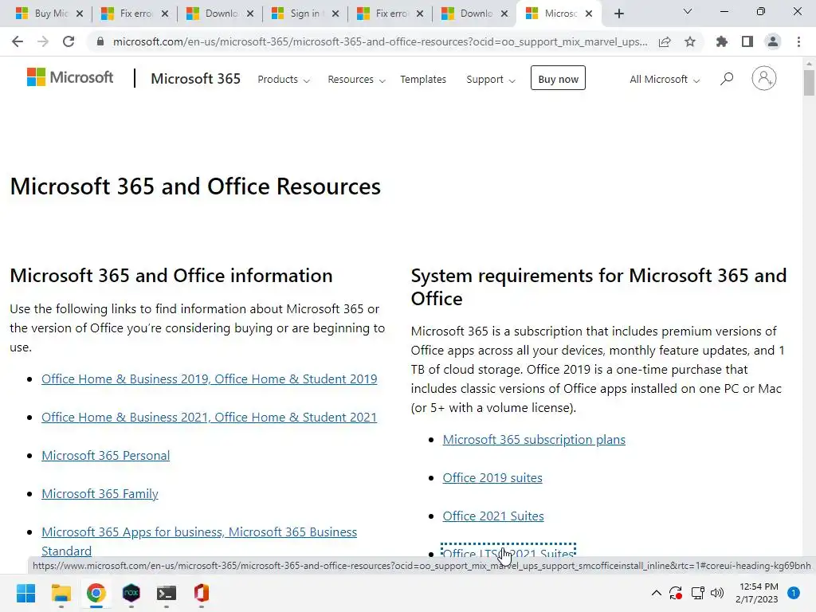
Task: Expand the Support dropdown menu
Action: [x=491, y=80]
